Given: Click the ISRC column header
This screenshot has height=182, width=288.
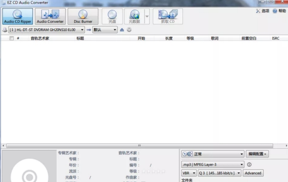Looking at the screenshot, I should point(276,38).
